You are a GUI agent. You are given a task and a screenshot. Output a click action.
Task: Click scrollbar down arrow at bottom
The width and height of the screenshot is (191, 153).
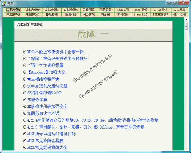click(x=186, y=148)
